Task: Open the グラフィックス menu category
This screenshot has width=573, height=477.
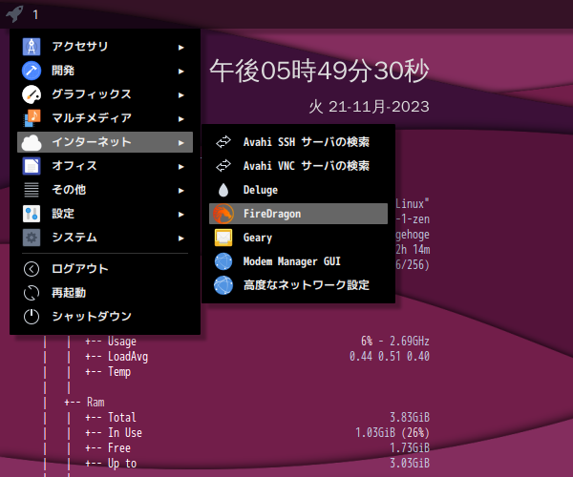Action: (105, 94)
